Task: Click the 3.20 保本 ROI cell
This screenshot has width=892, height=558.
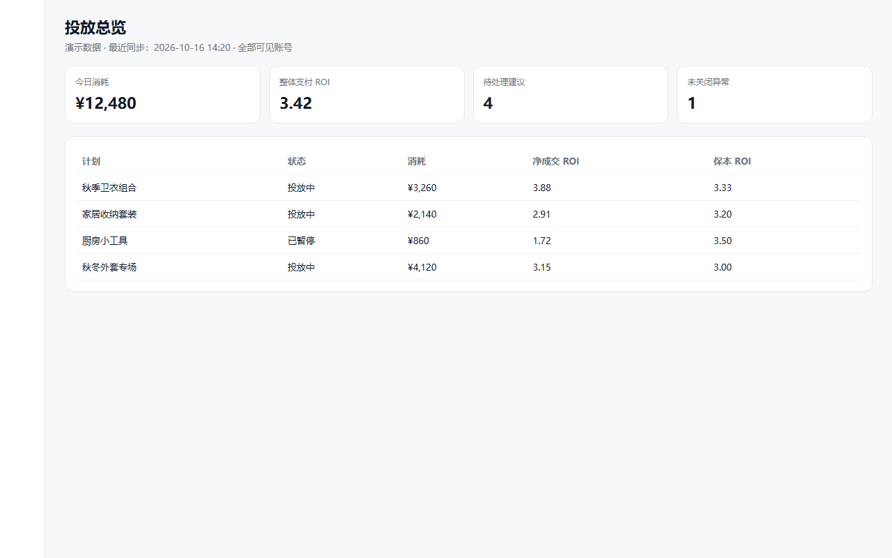Action: 723,214
